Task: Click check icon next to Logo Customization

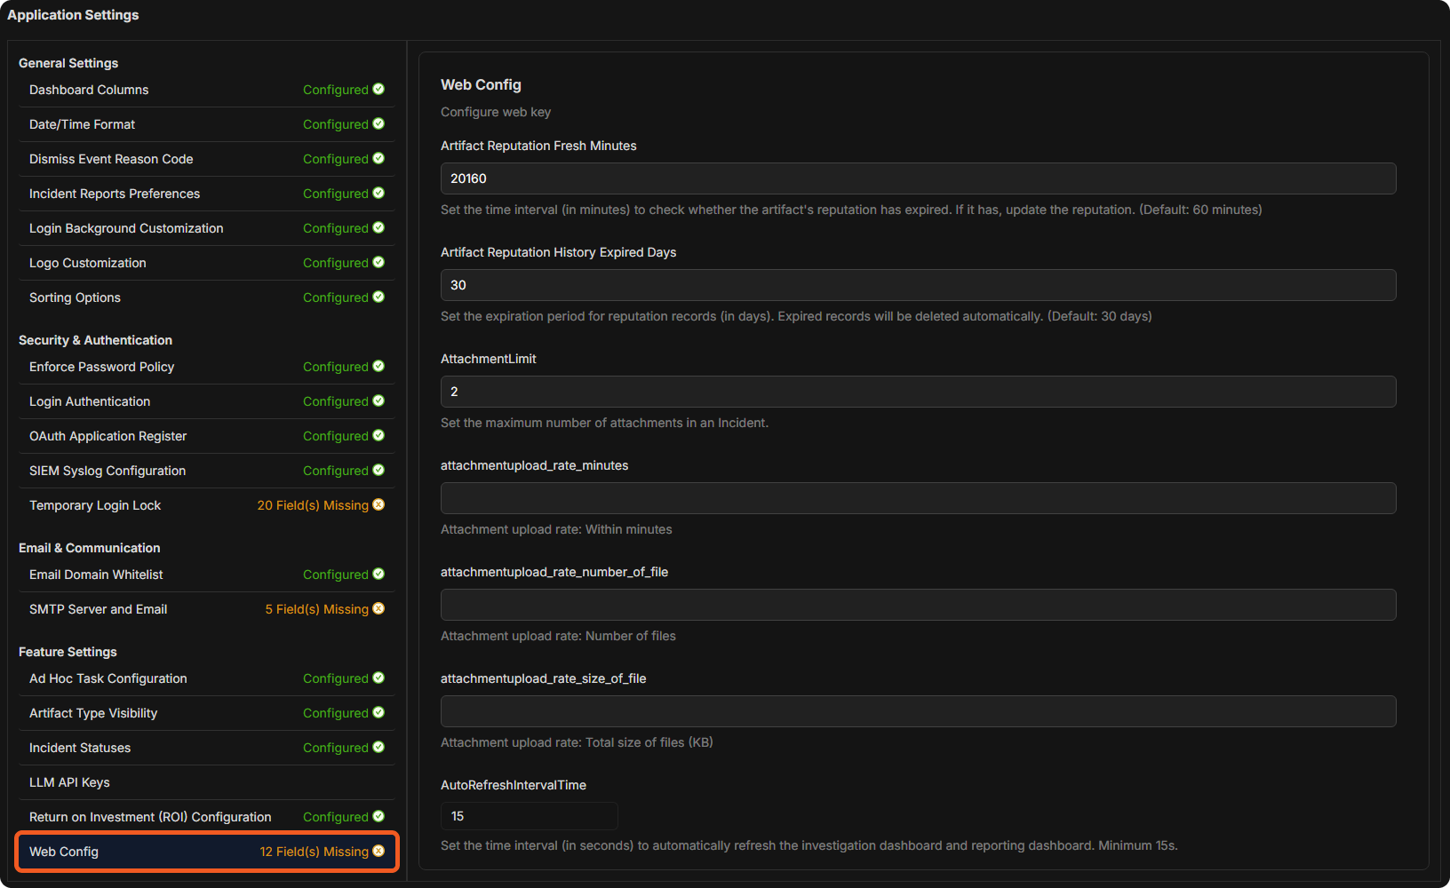Action: click(x=378, y=262)
